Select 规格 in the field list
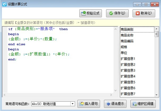 [x=137, y=47]
